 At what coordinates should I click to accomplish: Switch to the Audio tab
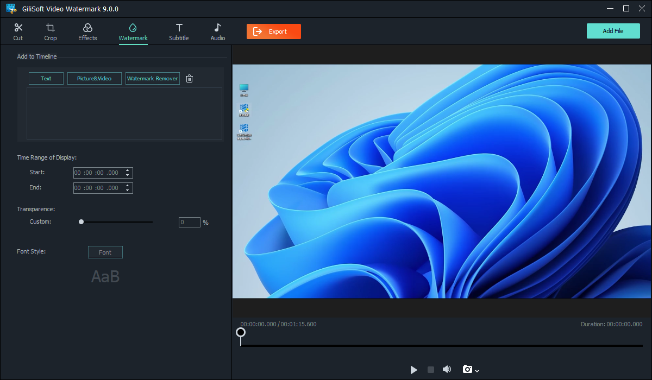(218, 32)
